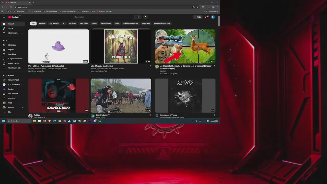Select the Rap français chip

click(x=54, y=23)
